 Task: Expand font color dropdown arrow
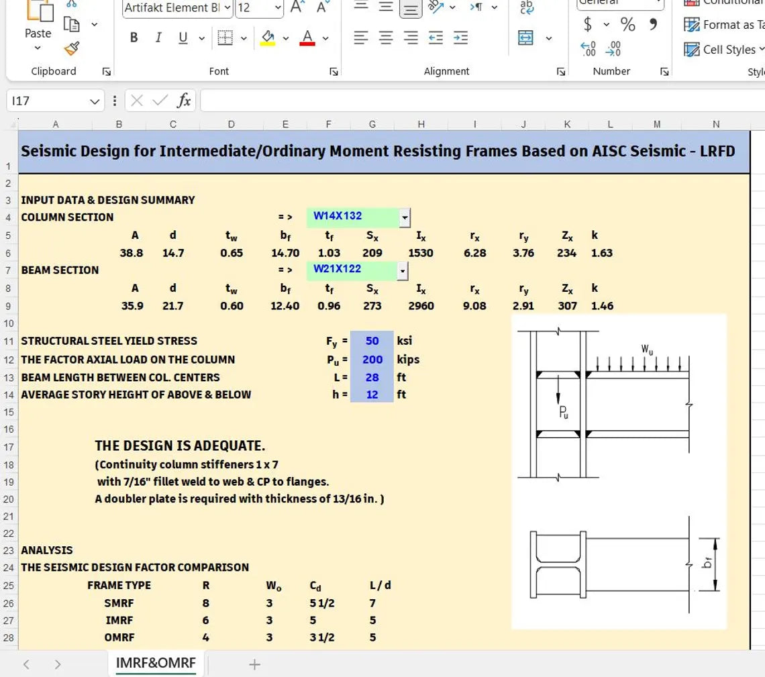tap(325, 38)
